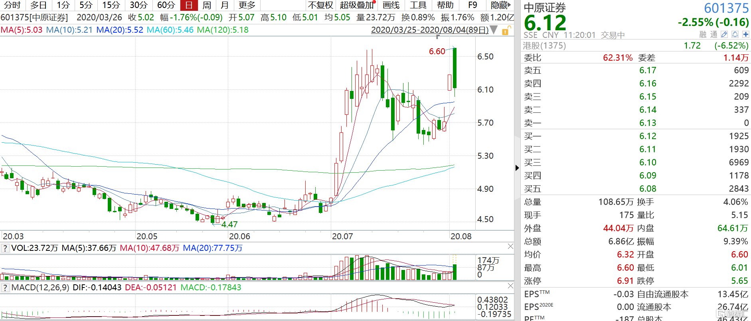Click the 委比 62.31% value
Viewport: 751px width, 321px height.
pyautogui.click(x=618, y=58)
